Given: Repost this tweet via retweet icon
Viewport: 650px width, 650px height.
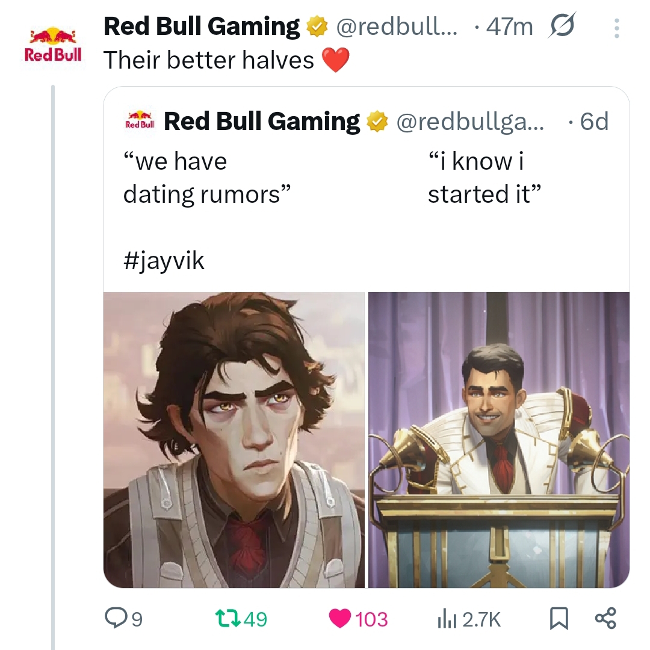Looking at the screenshot, I should click(227, 619).
